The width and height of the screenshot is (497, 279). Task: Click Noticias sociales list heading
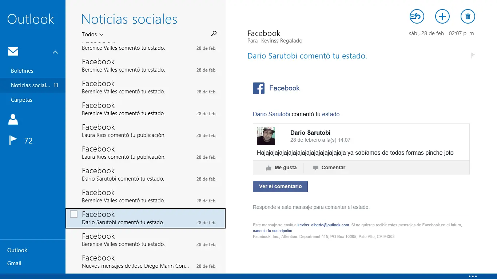tap(129, 19)
